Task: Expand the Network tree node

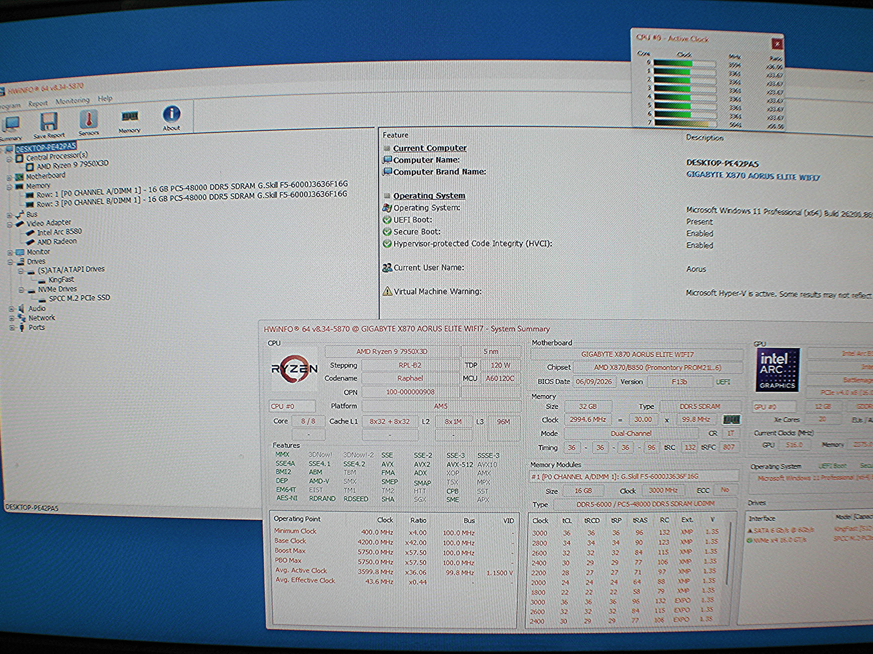Action: pyautogui.click(x=12, y=318)
